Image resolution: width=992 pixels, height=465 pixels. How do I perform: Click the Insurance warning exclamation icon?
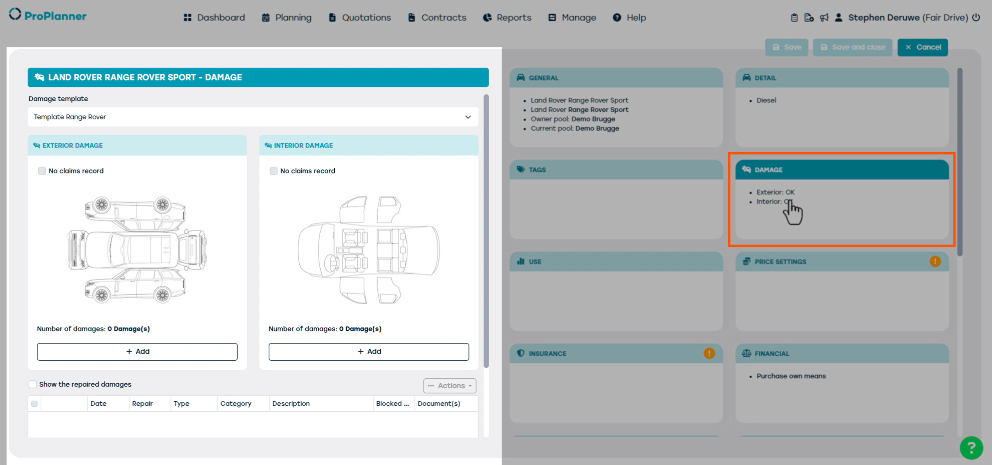(x=709, y=353)
